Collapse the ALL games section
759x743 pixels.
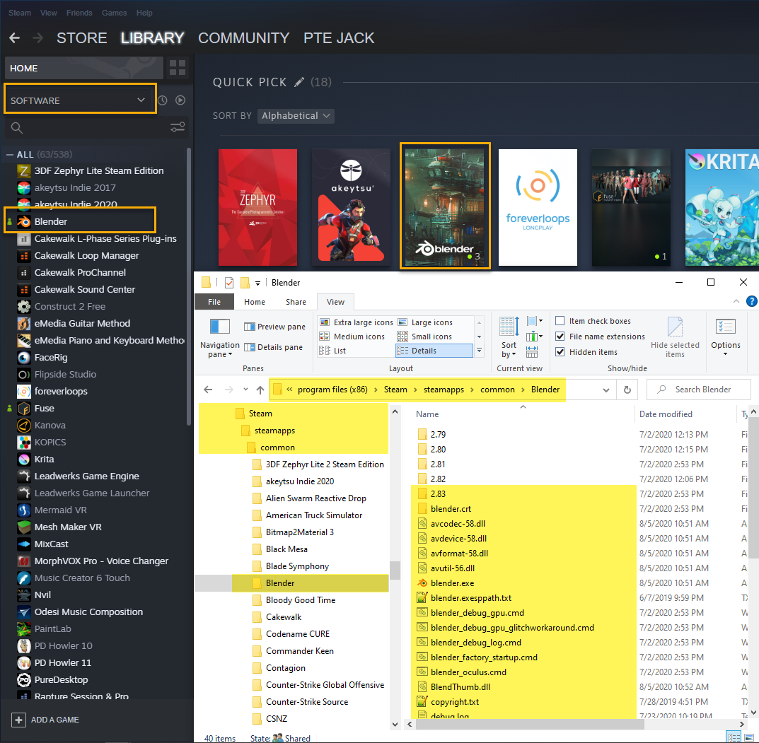10,154
